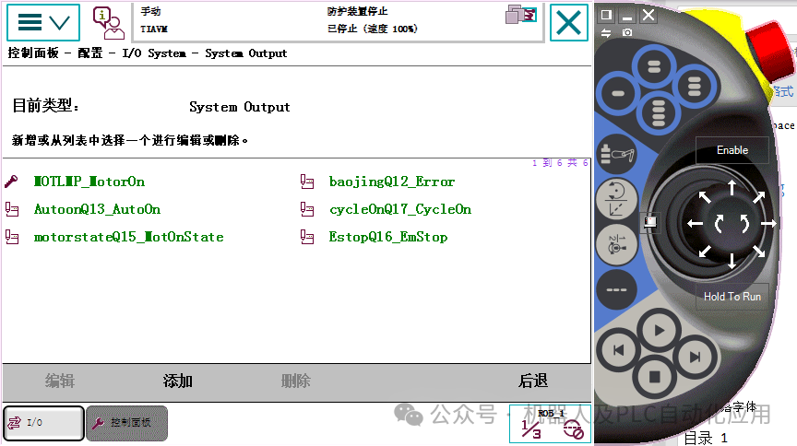
Task: Select the mechanical unit hardware key
Action: [x=616, y=153]
